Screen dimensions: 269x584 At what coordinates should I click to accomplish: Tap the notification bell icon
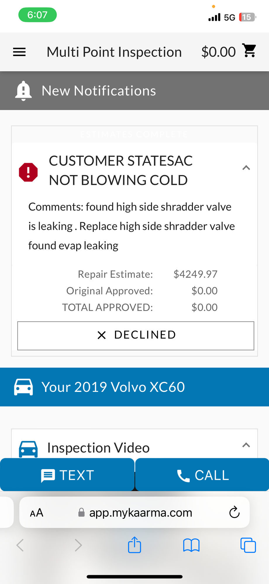[23, 91]
